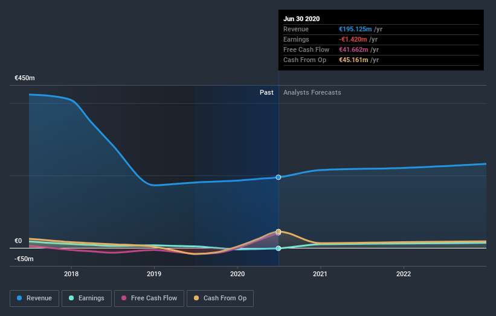
Task: Click the 2018 x-axis label
Action: pyautogui.click(x=71, y=274)
